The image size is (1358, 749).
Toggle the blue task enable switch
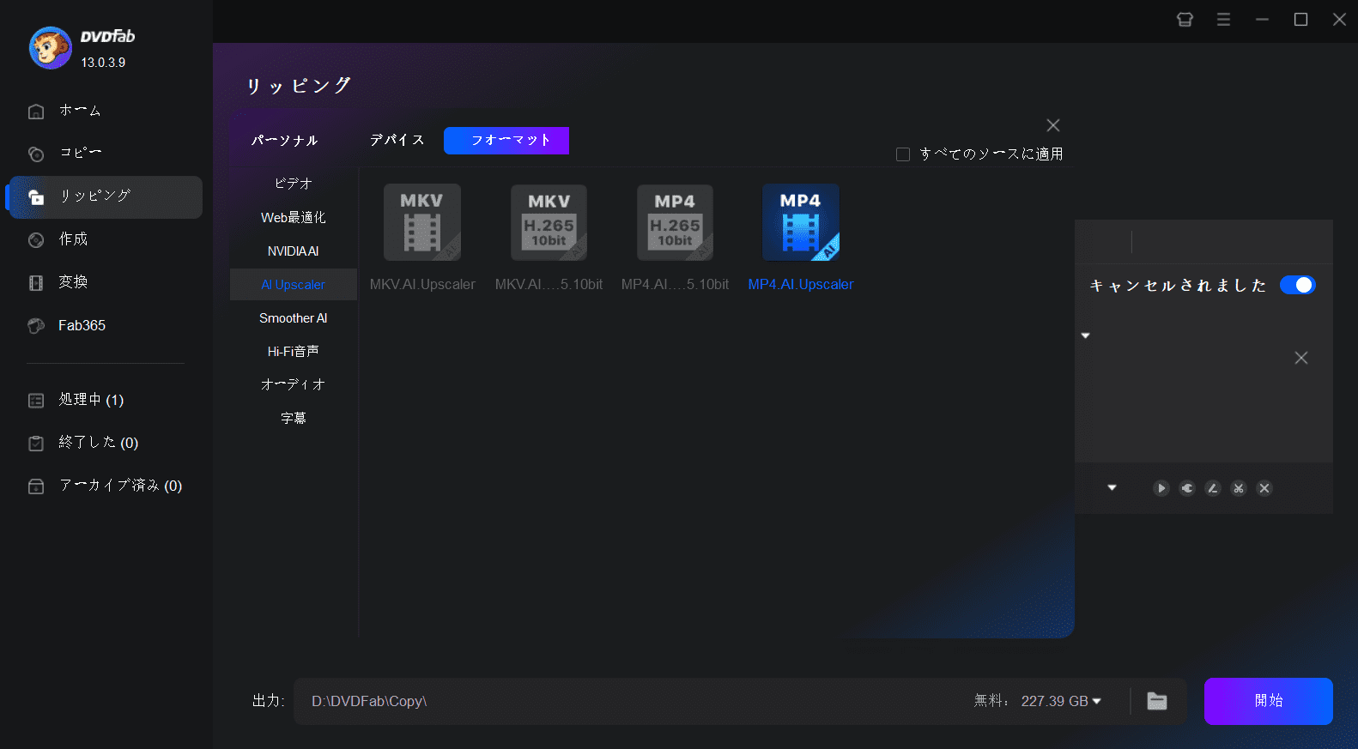(1297, 285)
